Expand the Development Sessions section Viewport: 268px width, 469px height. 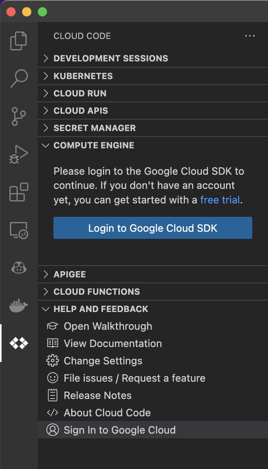point(110,59)
